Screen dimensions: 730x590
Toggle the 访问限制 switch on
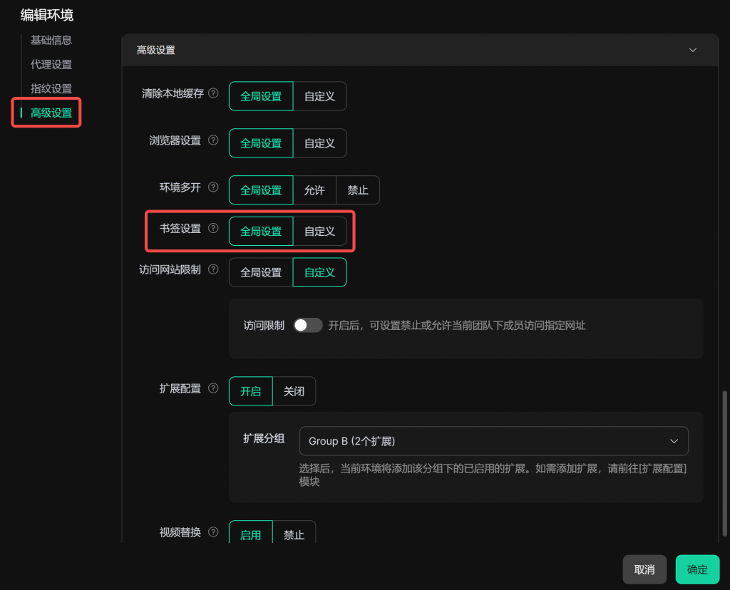308,326
